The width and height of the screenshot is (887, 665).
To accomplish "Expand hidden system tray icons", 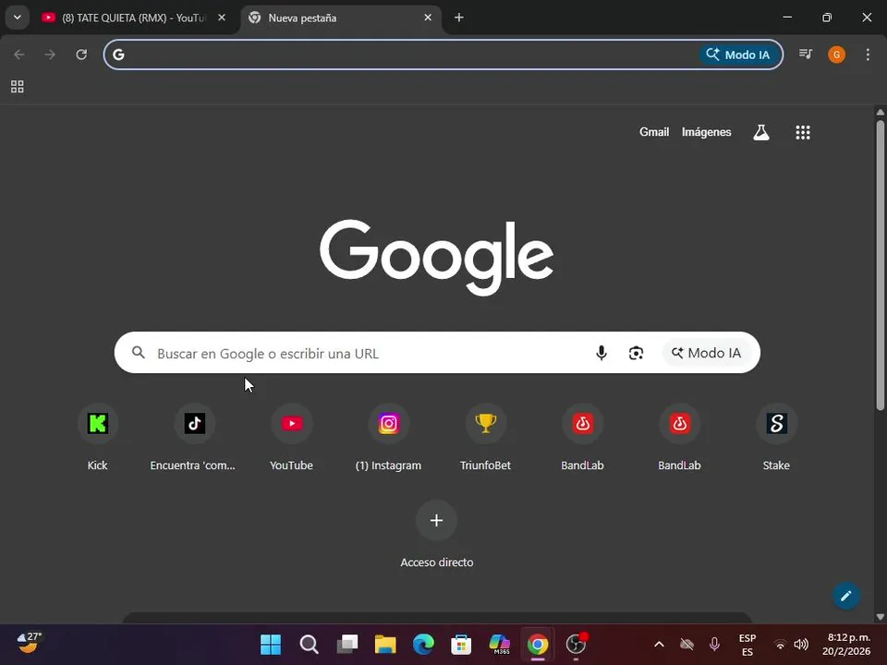I will (x=659, y=644).
